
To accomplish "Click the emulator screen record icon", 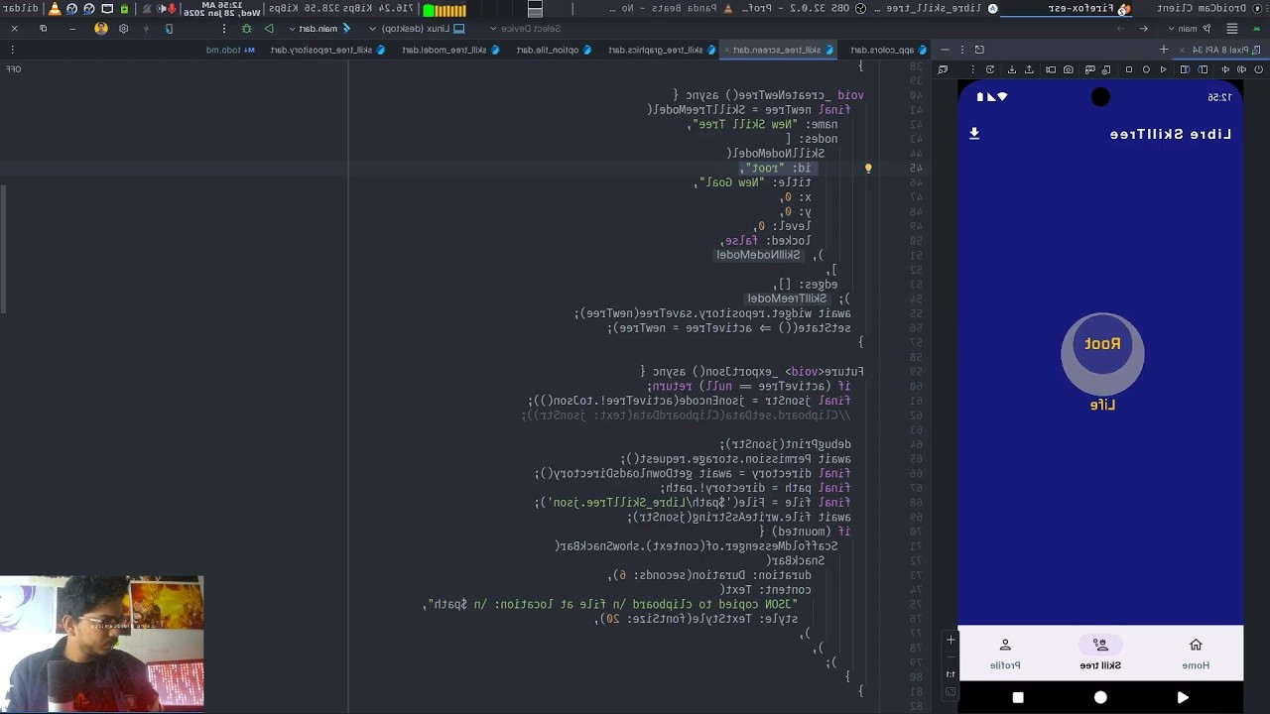I will click(x=1051, y=69).
